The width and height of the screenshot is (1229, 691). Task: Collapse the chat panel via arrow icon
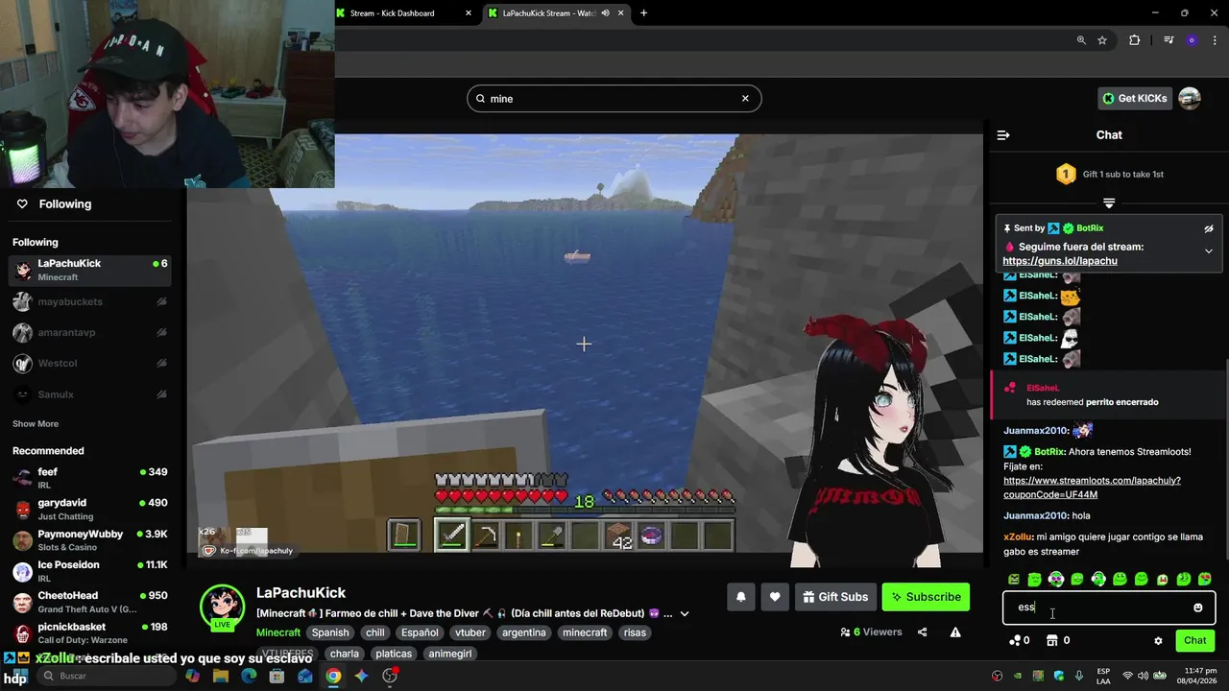point(1003,135)
